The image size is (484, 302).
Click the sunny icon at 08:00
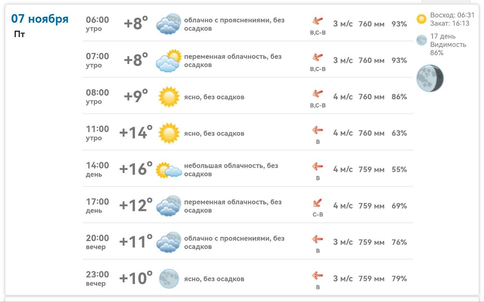[169, 97]
